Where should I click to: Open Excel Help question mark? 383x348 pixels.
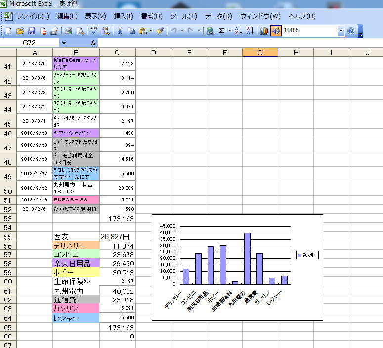tap(351, 31)
